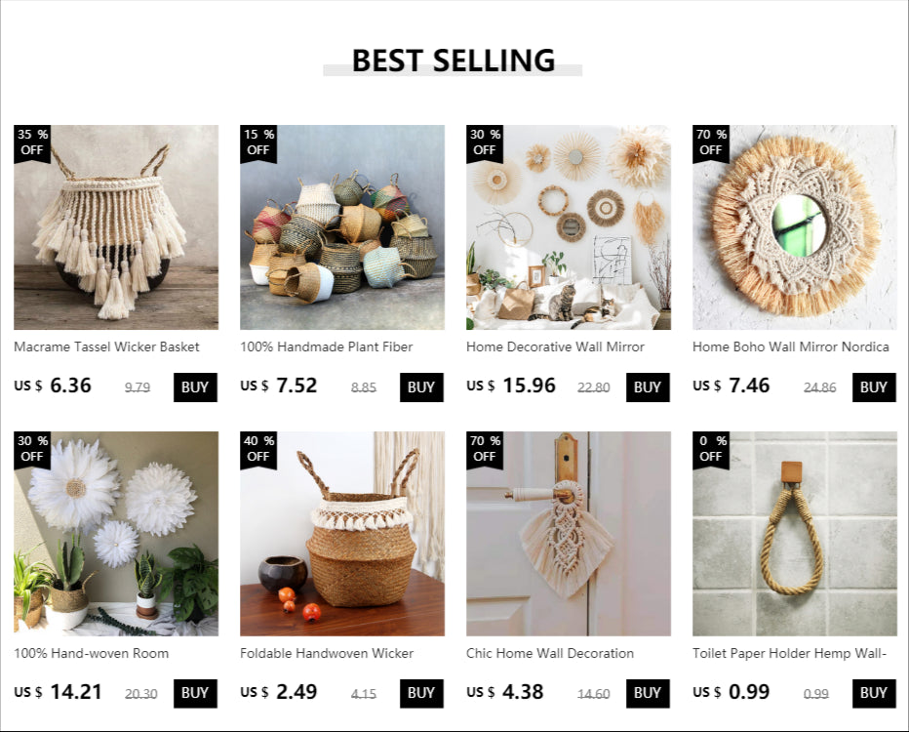Buy the Chic Home Wall Decoration at 4.38
The image size is (909, 732).
tap(648, 693)
